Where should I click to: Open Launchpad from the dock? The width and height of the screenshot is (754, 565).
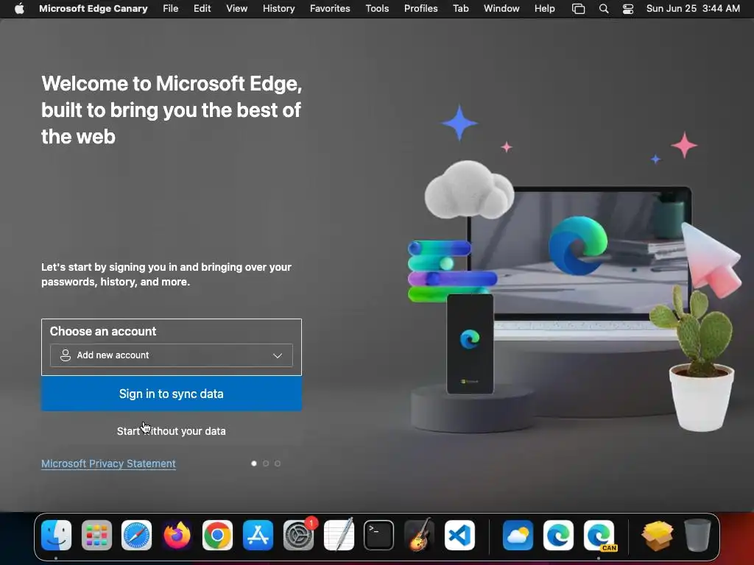point(96,536)
